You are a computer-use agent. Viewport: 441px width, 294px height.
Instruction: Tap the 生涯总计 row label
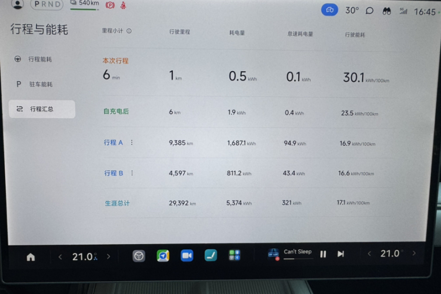click(117, 203)
